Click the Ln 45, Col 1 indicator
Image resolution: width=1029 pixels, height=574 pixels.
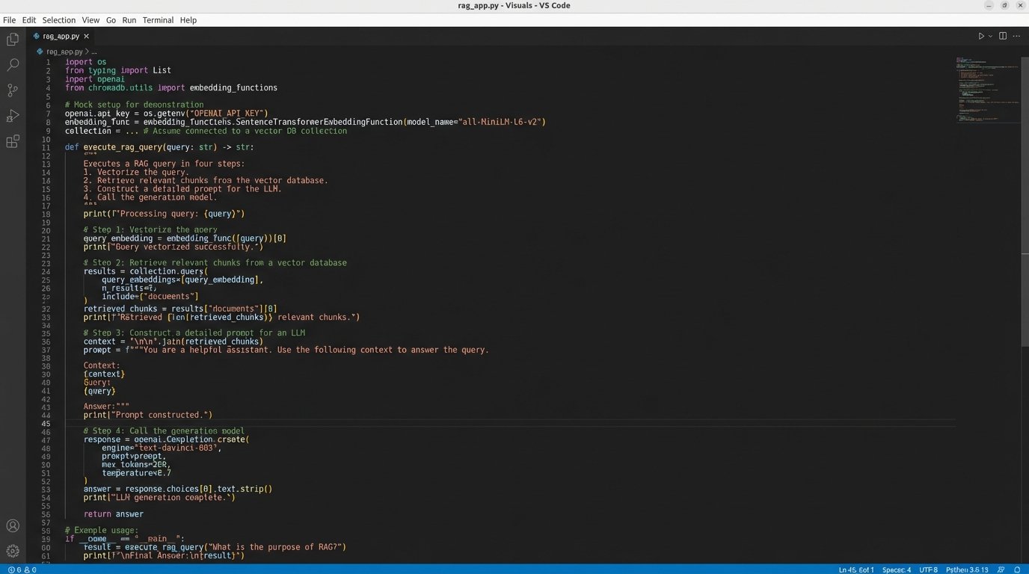(x=856, y=570)
